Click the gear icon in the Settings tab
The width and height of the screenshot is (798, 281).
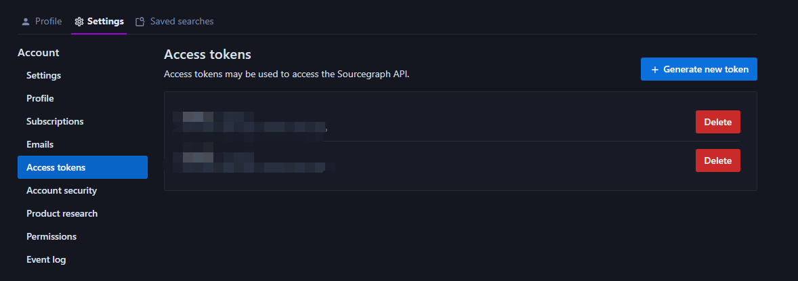coord(79,22)
